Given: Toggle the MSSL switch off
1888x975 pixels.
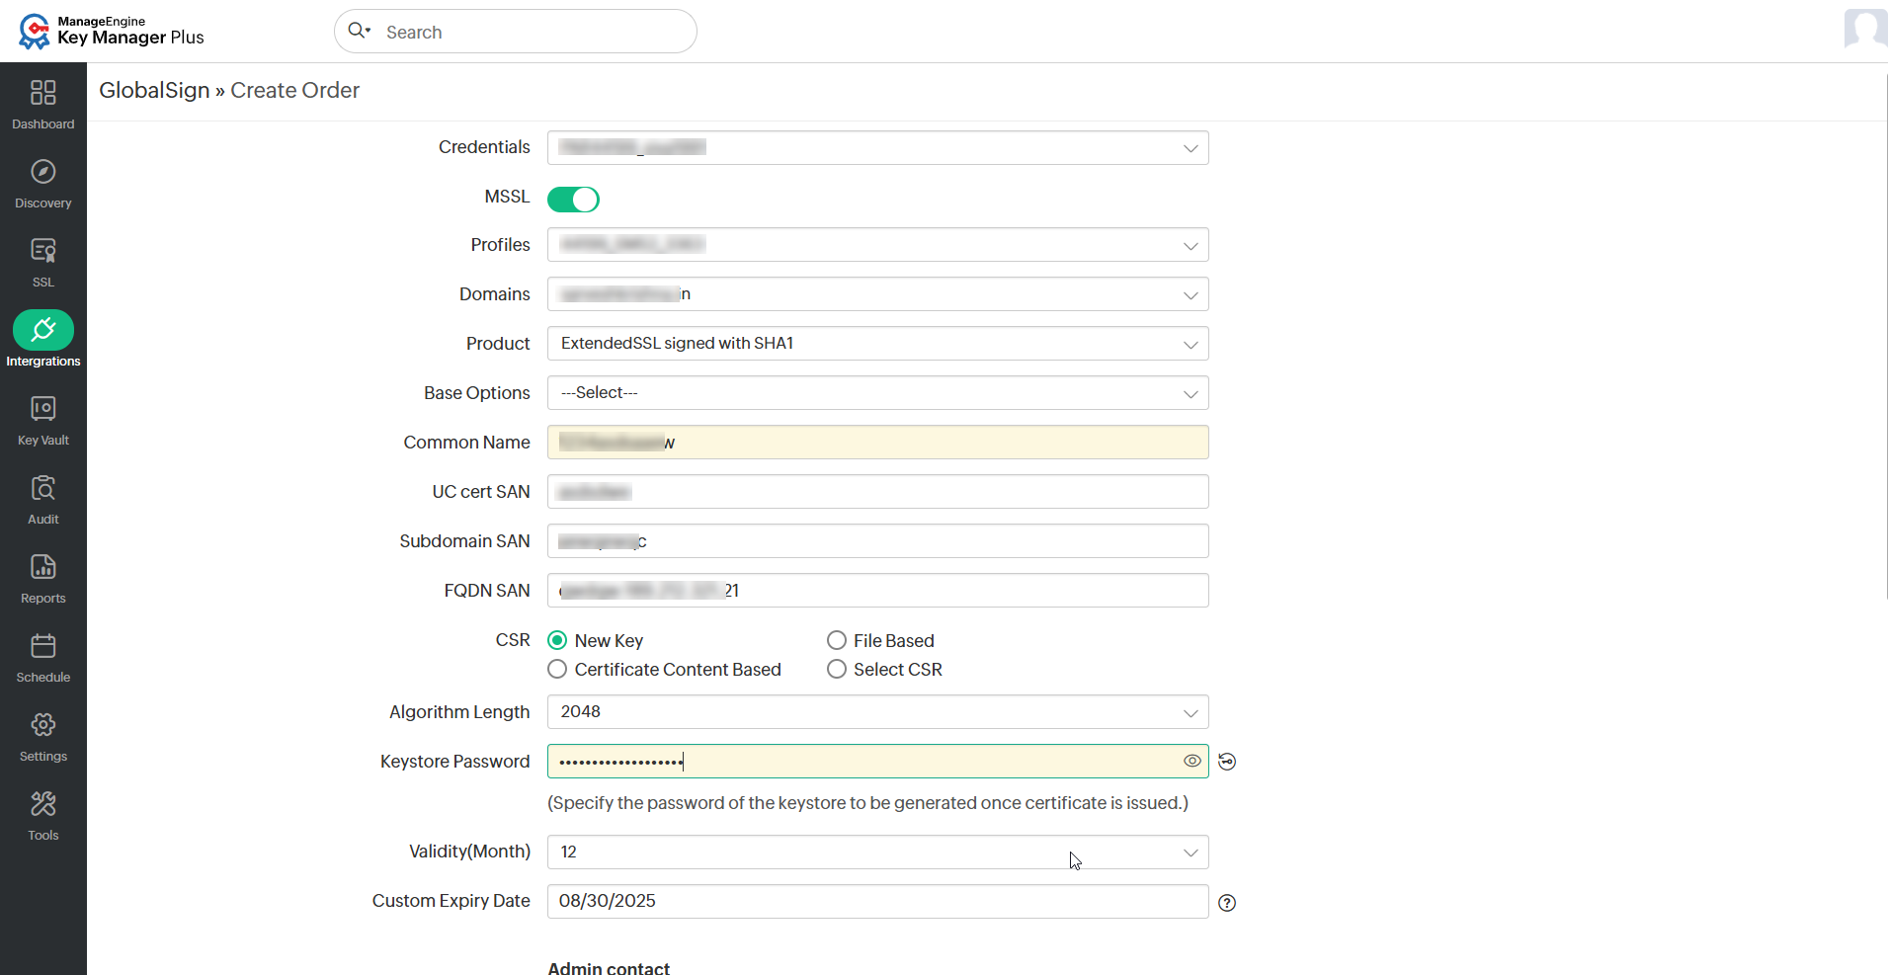Looking at the screenshot, I should tap(573, 200).
